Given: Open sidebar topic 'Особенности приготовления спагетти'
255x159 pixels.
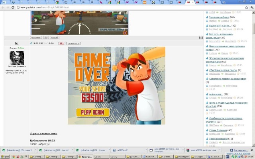Looking at the screenshot, I should (224, 120).
